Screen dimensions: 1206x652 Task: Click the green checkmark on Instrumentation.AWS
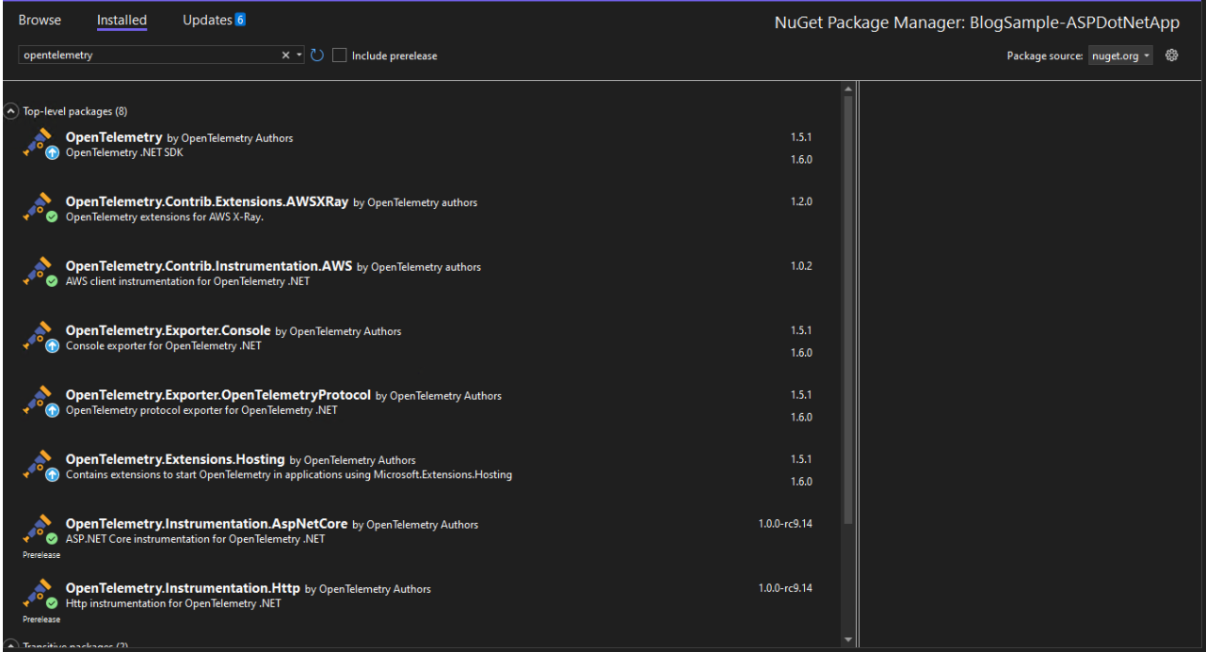[53, 281]
